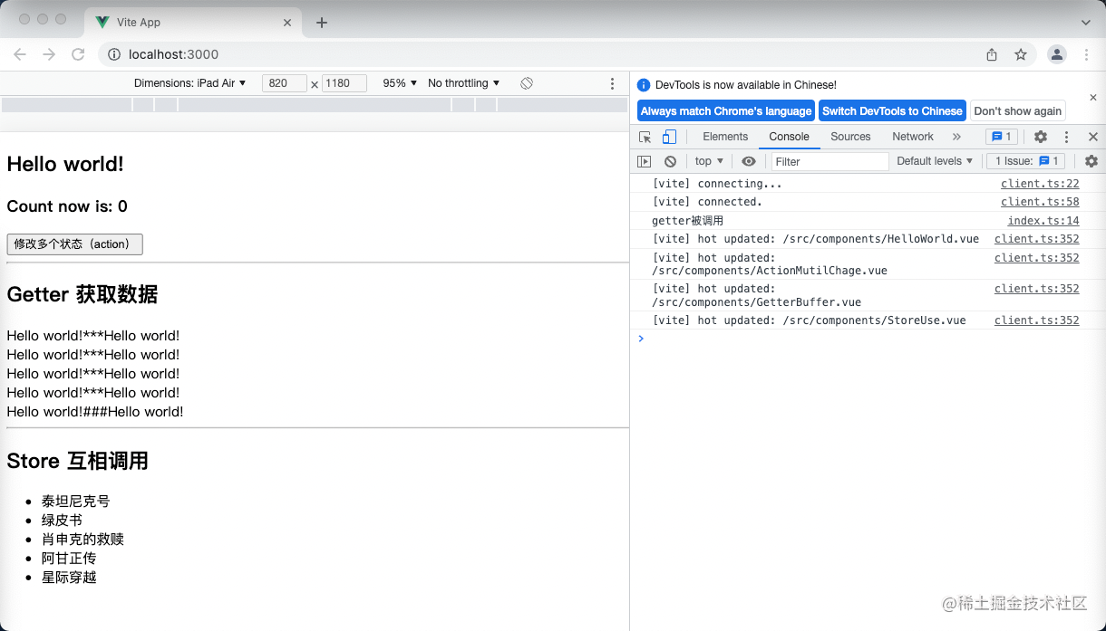Screen dimensions: 1106x631
Task: Click list item 星际穿越
Action: pyautogui.click(x=69, y=578)
